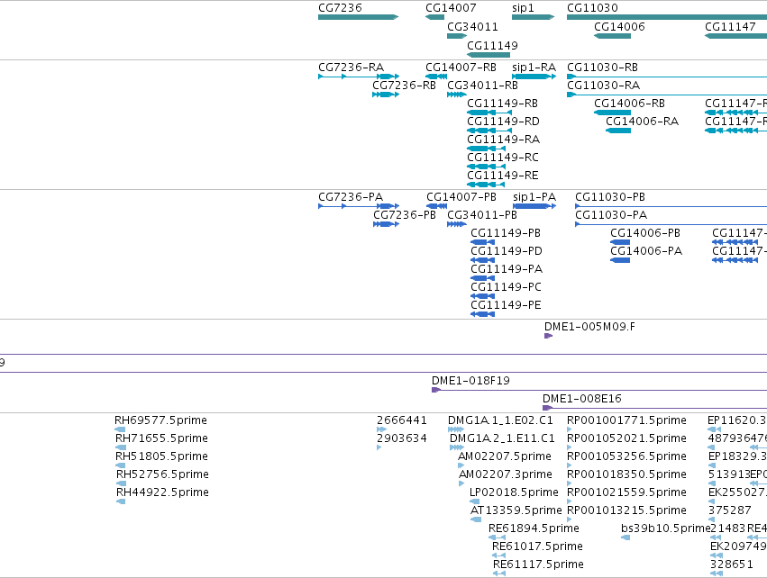Select transcript CG7236-RA
767x578 pixels.
coord(359,77)
